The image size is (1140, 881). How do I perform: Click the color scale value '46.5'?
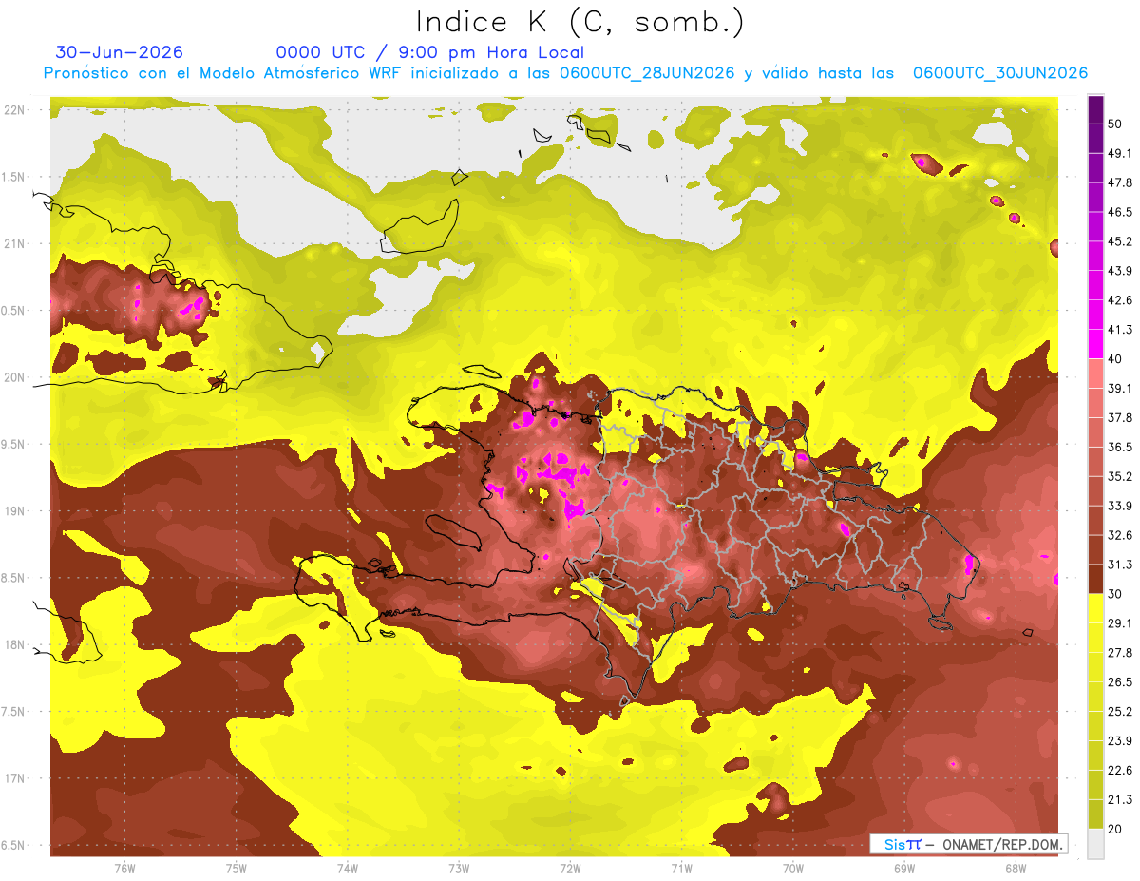pyautogui.click(x=1120, y=212)
